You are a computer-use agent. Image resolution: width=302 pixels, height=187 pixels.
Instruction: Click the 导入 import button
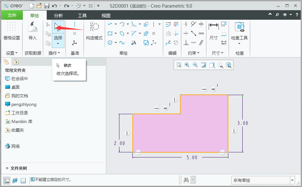32,31
